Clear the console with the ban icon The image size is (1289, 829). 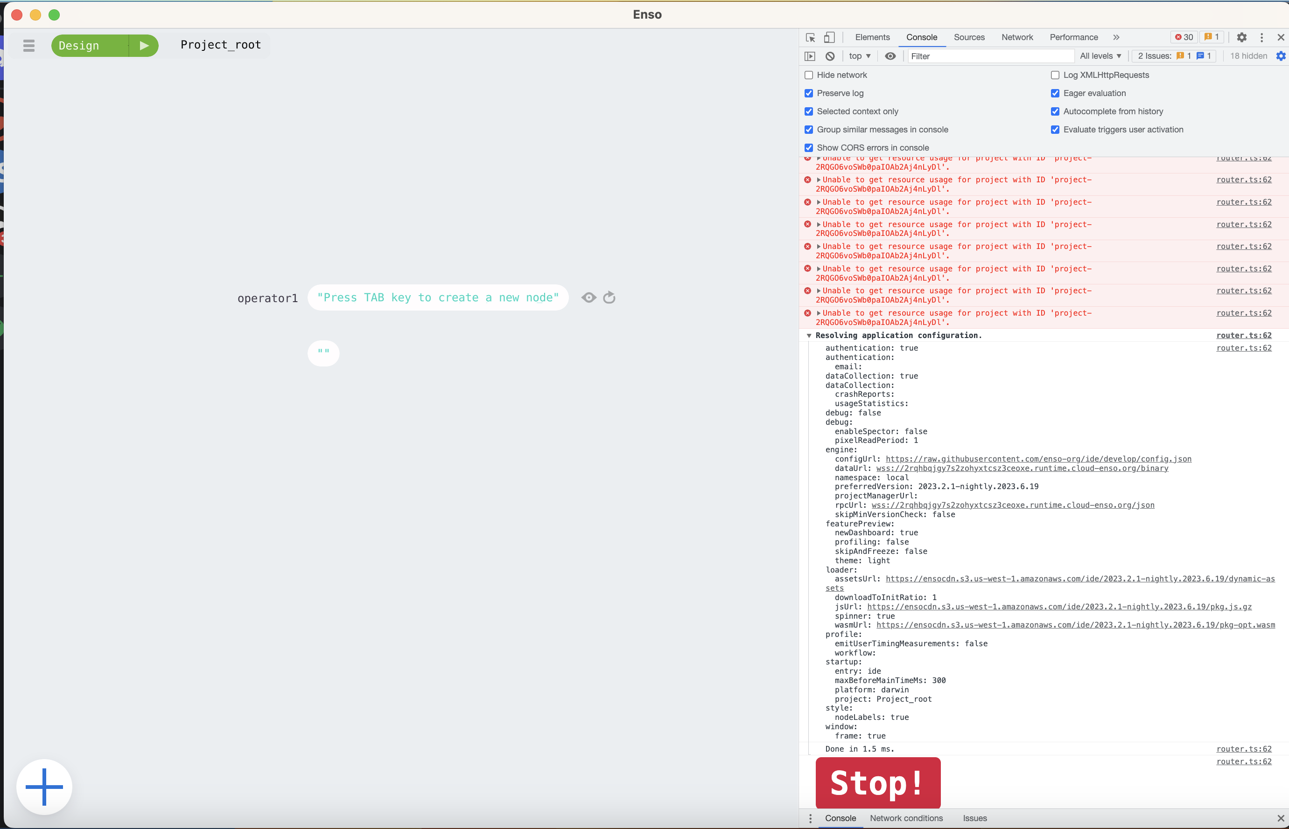[x=830, y=56]
